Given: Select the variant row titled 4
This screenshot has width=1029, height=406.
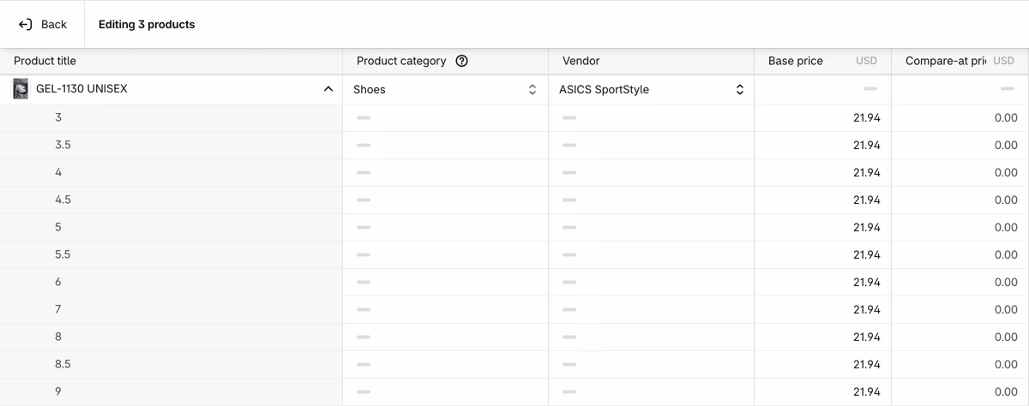Looking at the screenshot, I should click(171, 172).
